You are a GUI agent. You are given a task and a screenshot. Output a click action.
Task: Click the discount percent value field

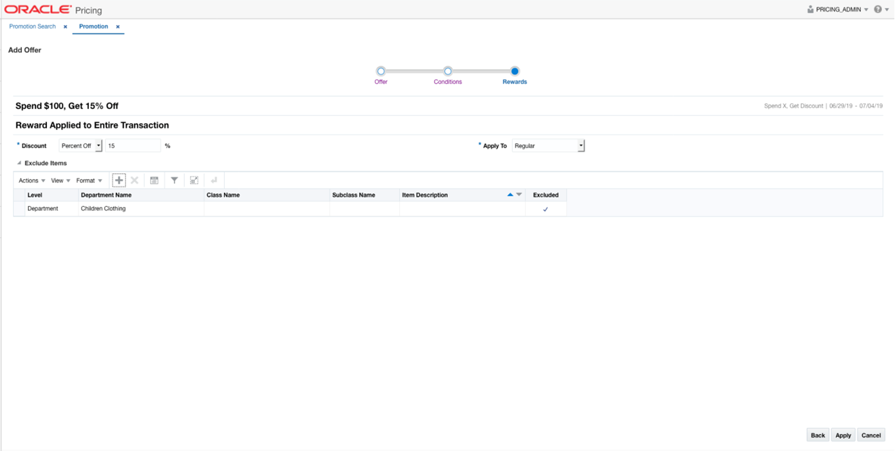pos(133,146)
